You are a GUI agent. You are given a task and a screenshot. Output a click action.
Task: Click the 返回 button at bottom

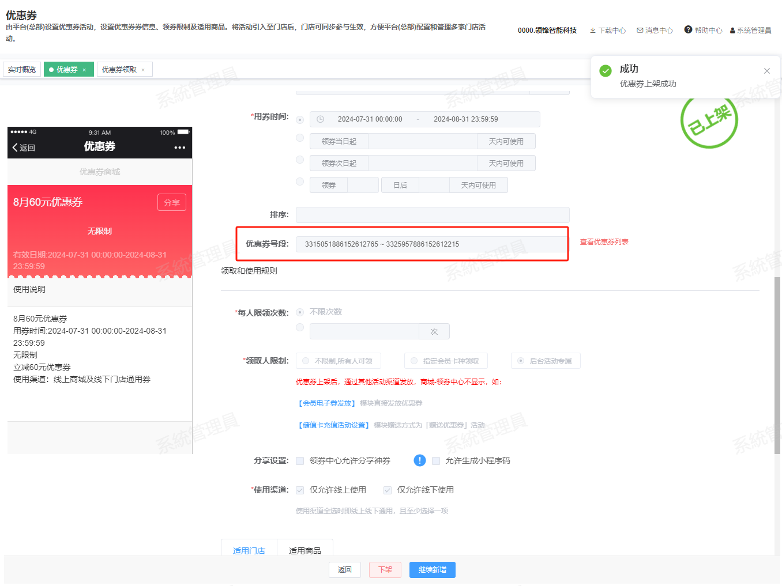(345, 570)
